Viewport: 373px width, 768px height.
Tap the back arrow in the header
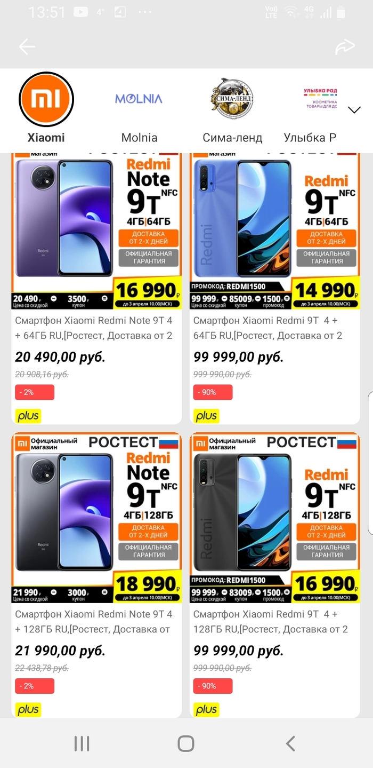tap(27, 47)
